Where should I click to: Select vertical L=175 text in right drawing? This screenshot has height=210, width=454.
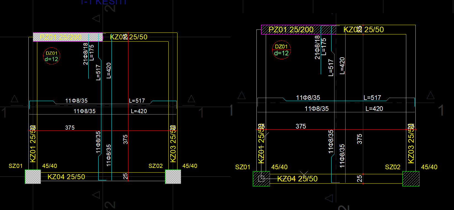click(x=324, y=47)
